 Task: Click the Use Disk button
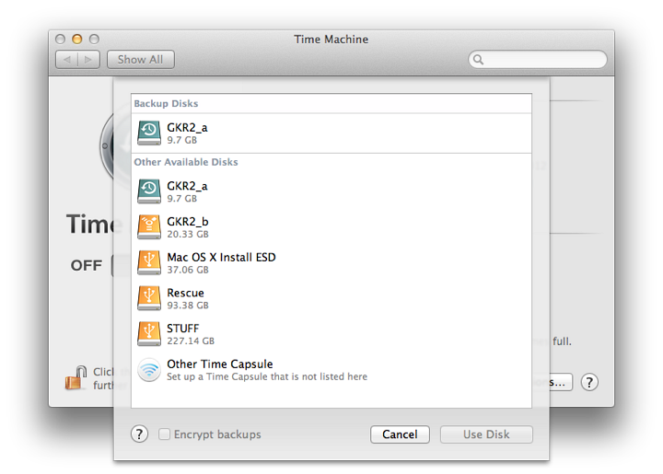tap(486, 434)
